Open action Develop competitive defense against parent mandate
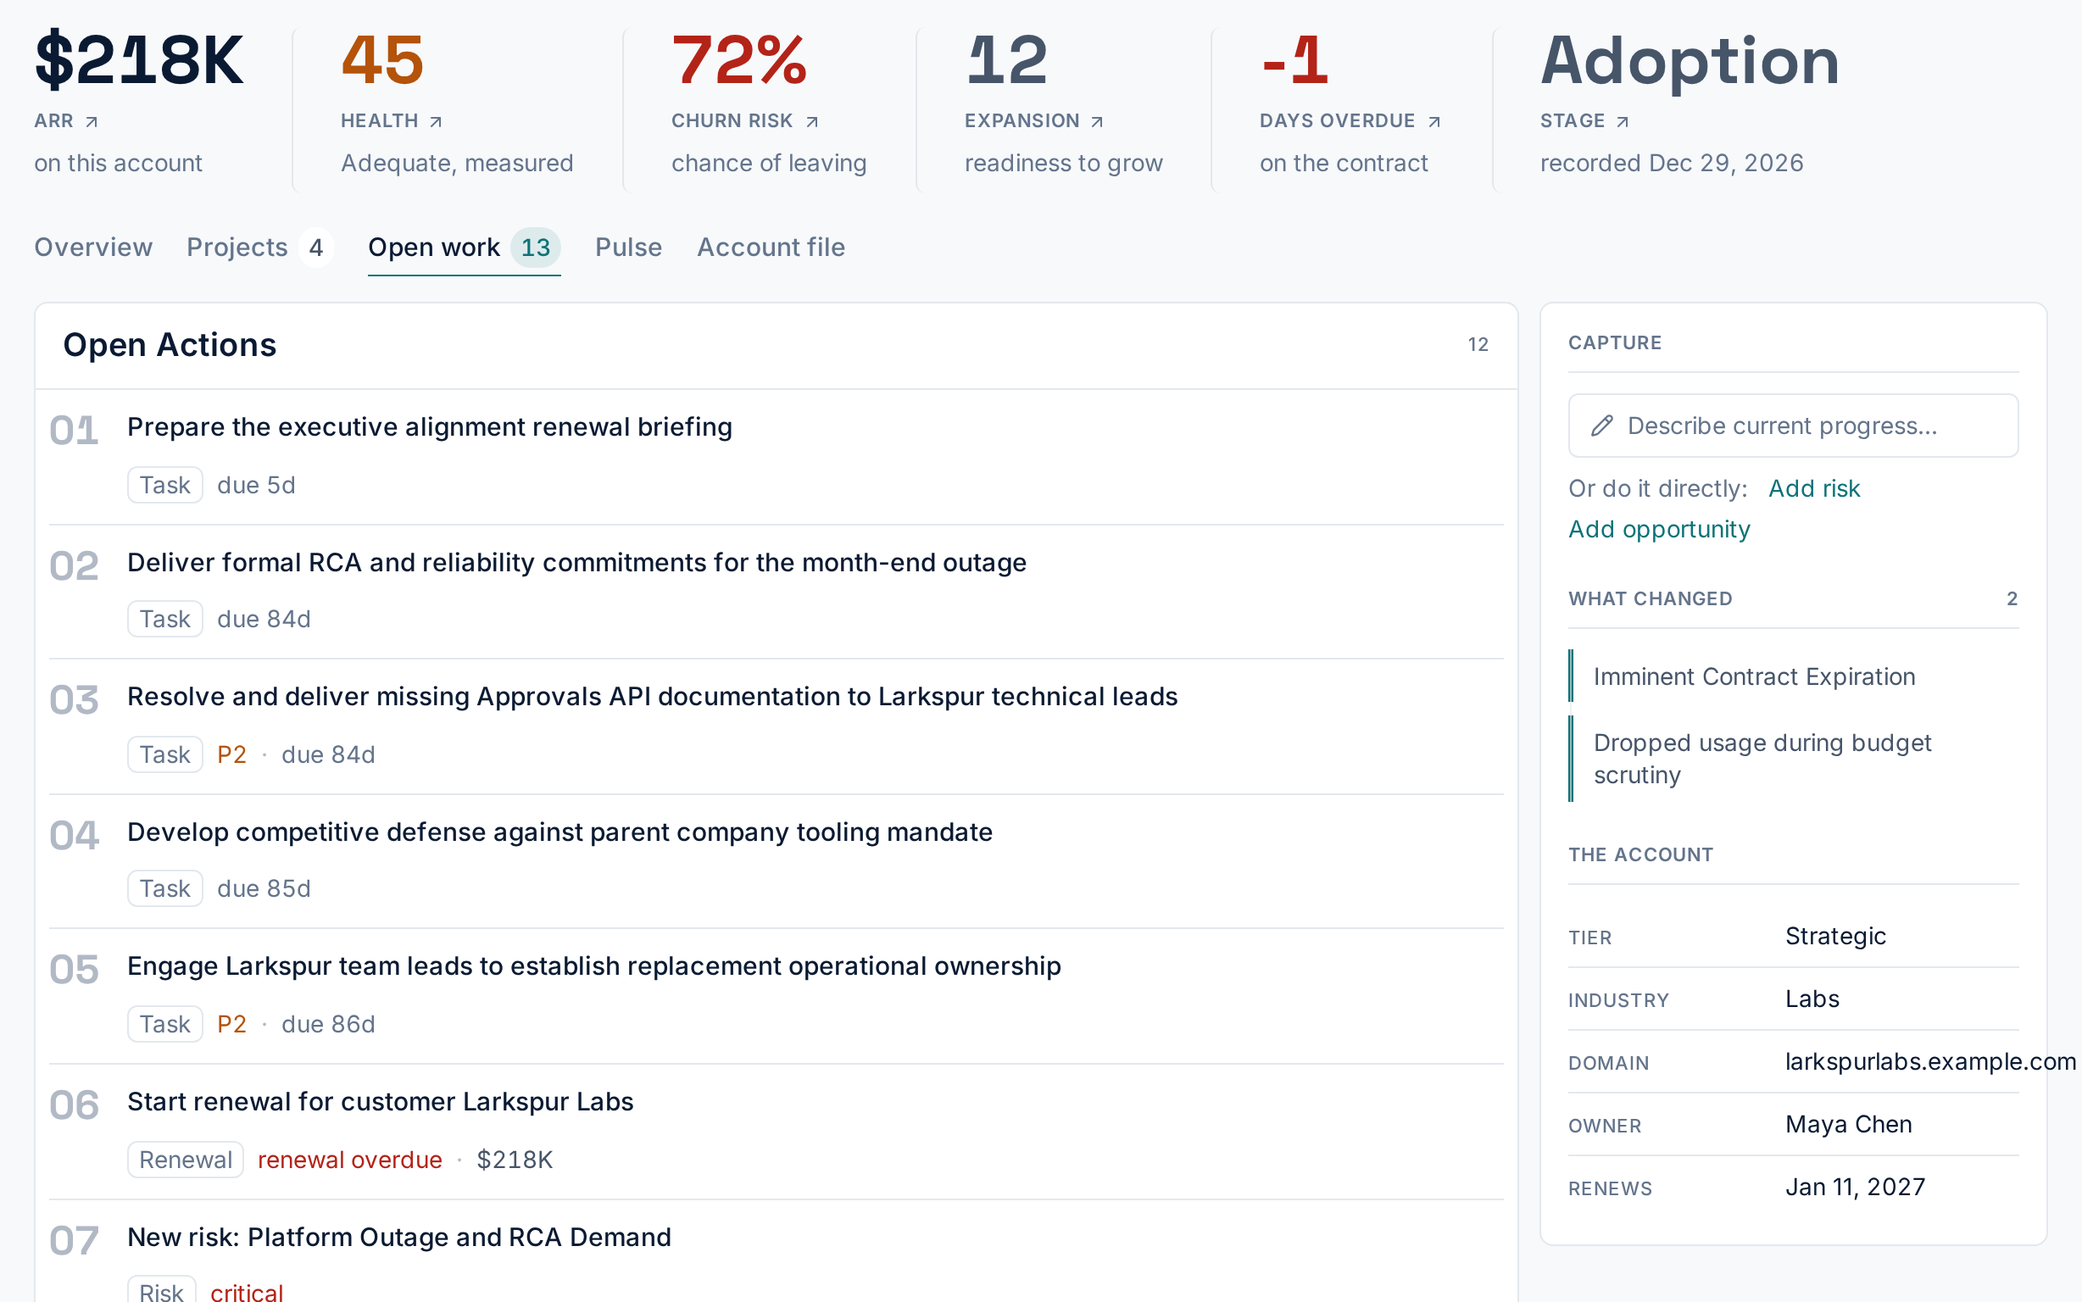 click(x=559, y=832)
